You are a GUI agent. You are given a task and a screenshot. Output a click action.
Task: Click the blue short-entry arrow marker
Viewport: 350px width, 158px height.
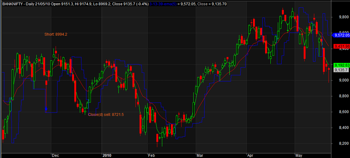(x=46, y=109)
